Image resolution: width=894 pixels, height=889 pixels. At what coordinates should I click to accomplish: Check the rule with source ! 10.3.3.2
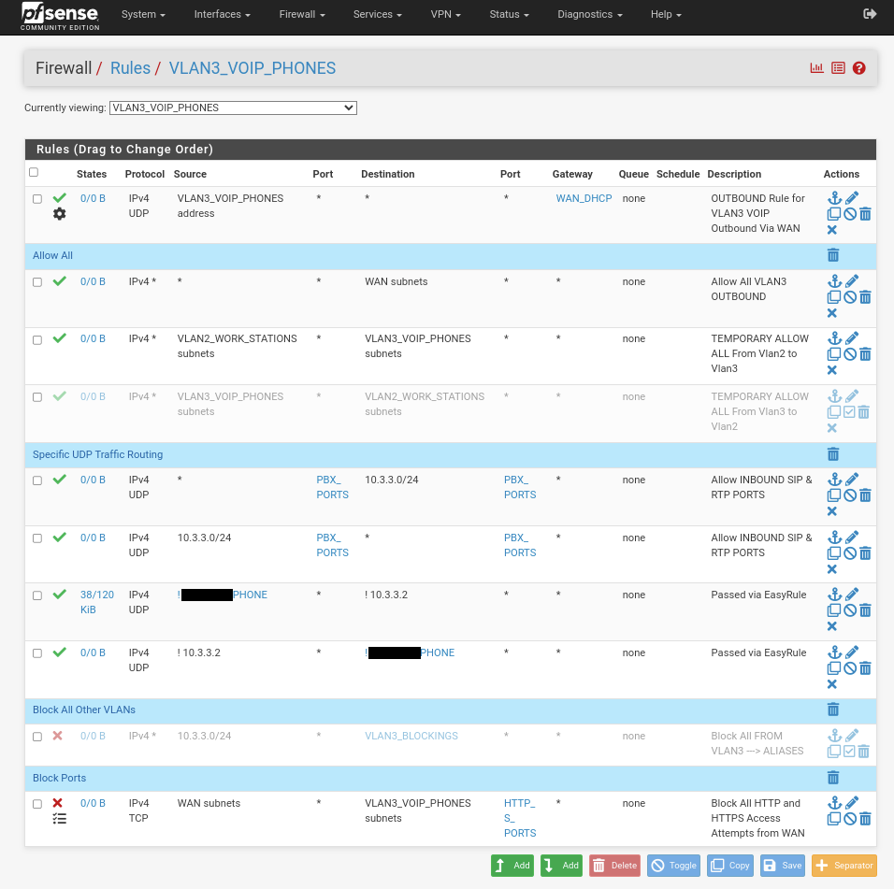click(x=37, y=653)
